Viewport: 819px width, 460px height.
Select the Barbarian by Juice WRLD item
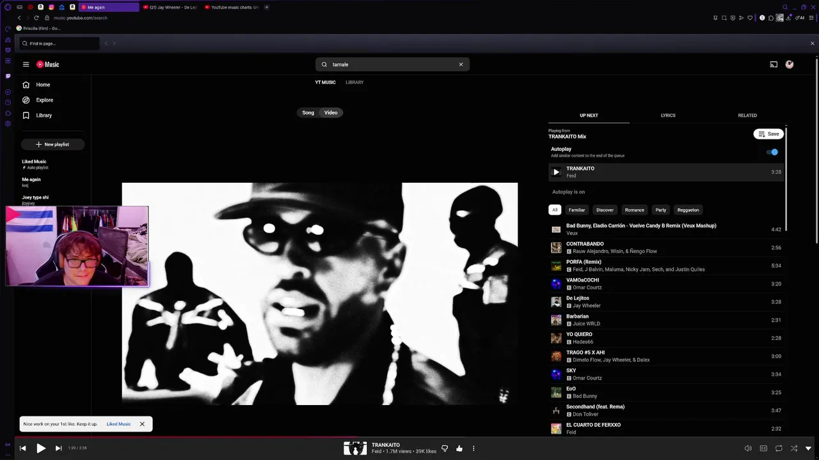[666, 320]
